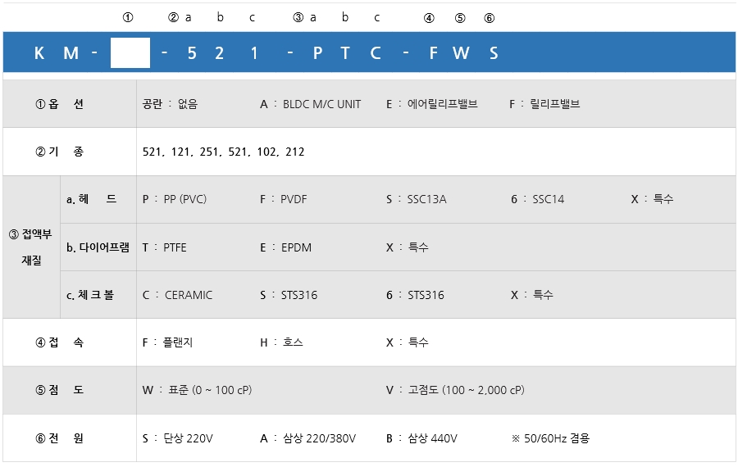Select viscosity 'W : 표준 (0 ~ 100 cP)'
The height and width of the screenshot is (467, 738).
(x=197, y=390)
